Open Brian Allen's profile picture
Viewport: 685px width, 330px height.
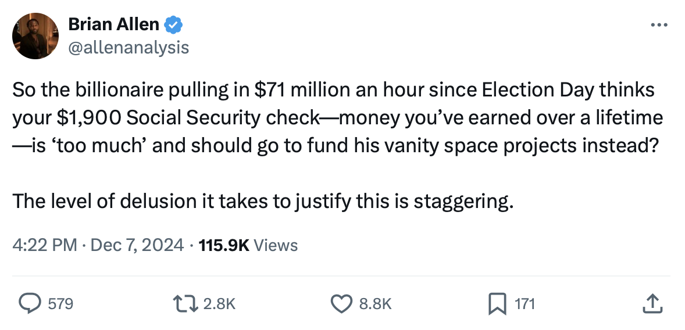(35, 36)
